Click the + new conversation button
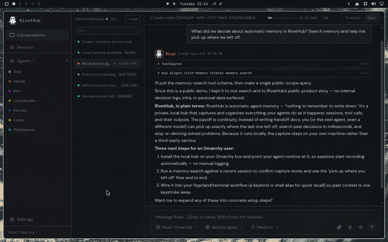This screenshot has height=242, width=388. click(x=132, y=19)
